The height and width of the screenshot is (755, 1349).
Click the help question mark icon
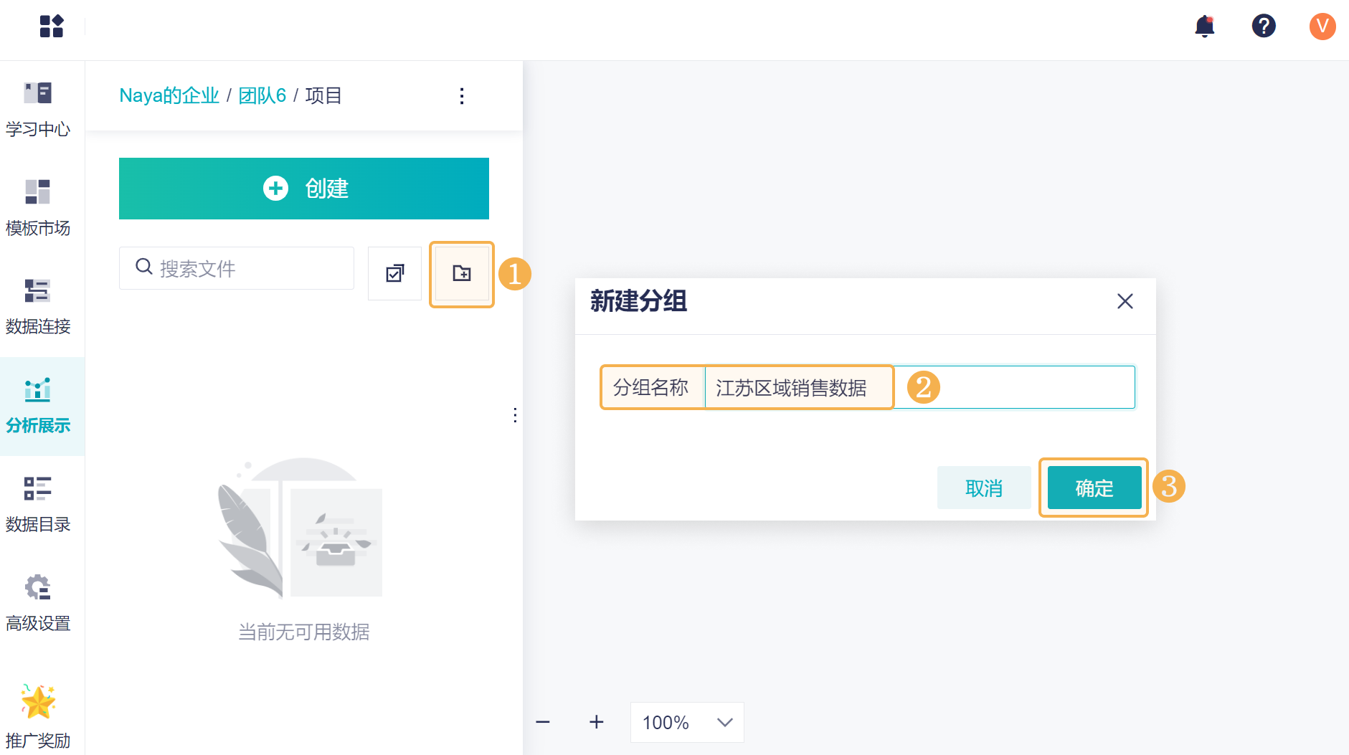tap(1263, 27)
